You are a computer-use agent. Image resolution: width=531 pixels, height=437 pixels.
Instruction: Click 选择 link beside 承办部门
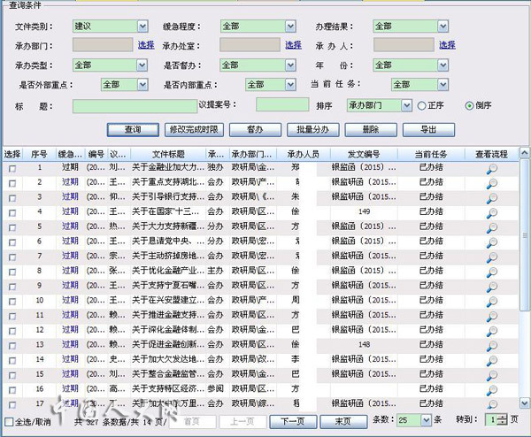click(146, 45)
